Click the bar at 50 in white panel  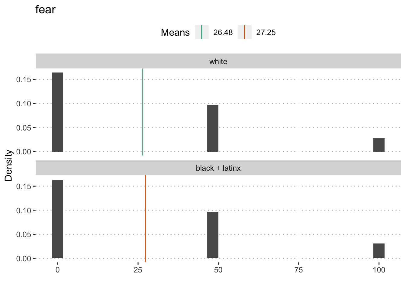[213, 128]
